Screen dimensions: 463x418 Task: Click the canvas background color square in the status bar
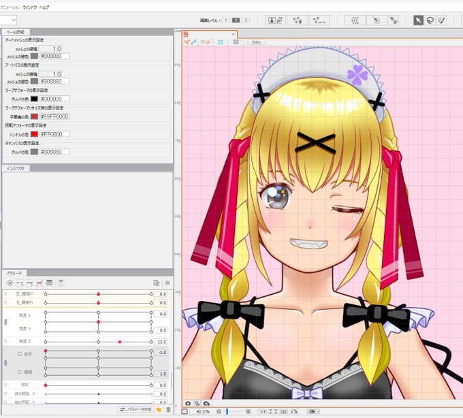pyautogui.click(x=185, y=411)
